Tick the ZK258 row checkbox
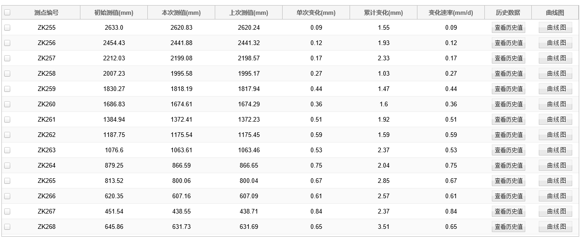582x240 pixels. pos(7,73)
